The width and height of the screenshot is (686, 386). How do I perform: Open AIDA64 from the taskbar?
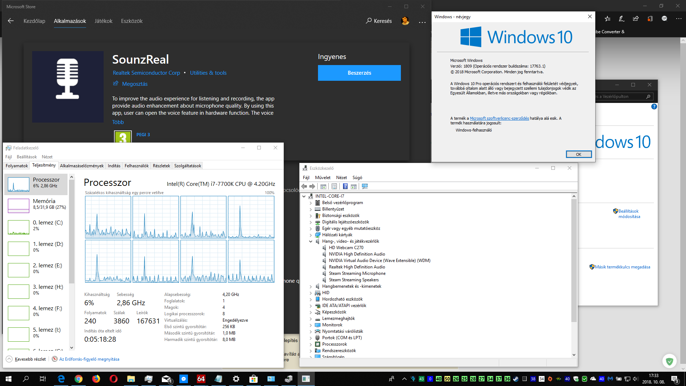201,379
